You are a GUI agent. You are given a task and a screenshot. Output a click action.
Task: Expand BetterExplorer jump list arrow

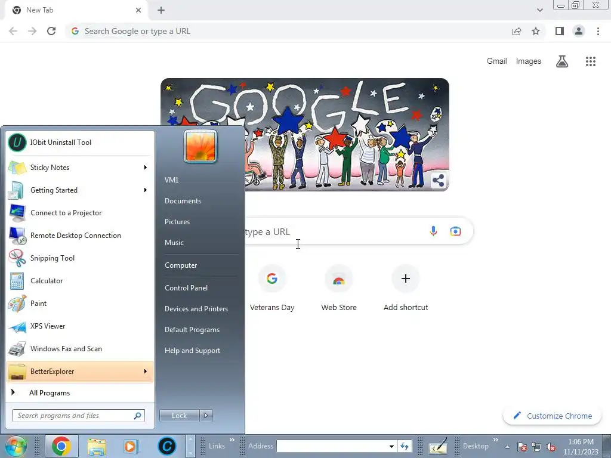(x=146, y=372)
